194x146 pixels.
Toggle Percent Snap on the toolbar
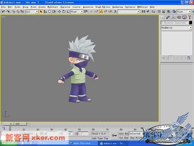point(106,12)
